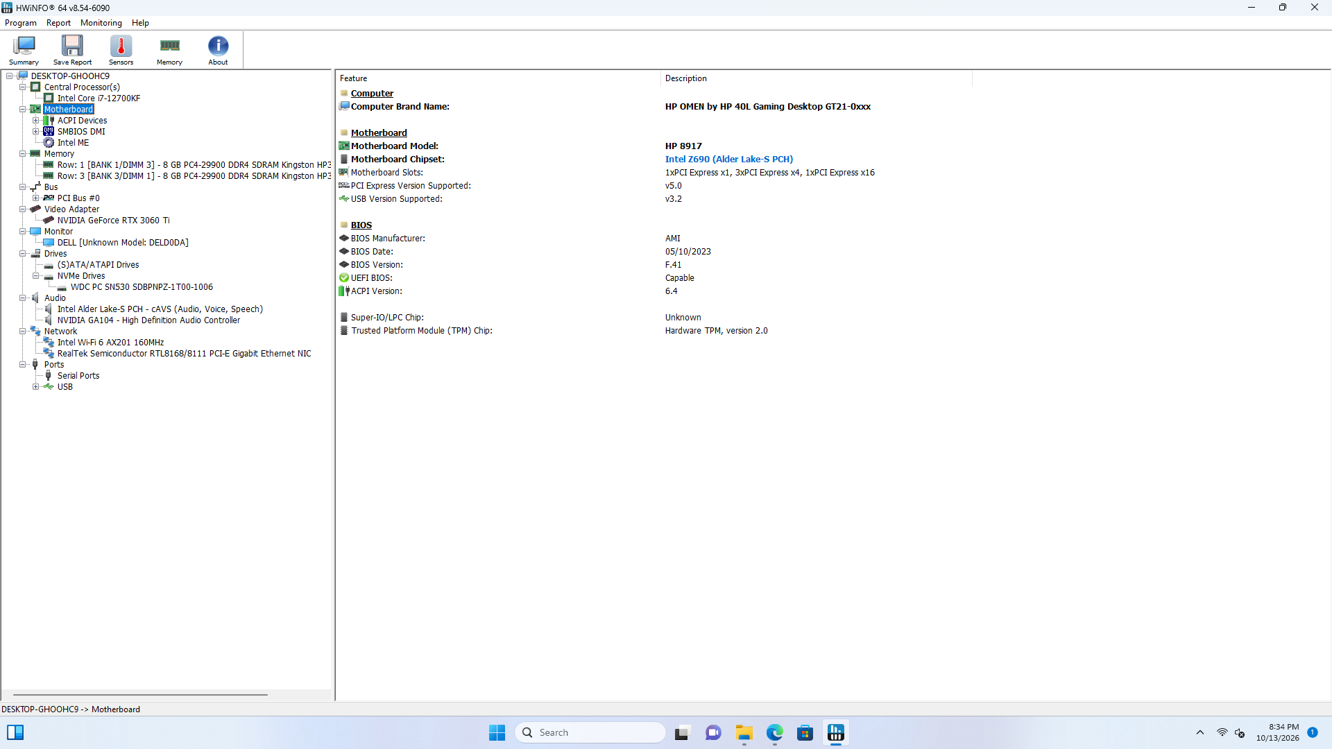The image size is (1332, 749).
Task: Open the Summary toolbar icon
Action: pos(24,50)
